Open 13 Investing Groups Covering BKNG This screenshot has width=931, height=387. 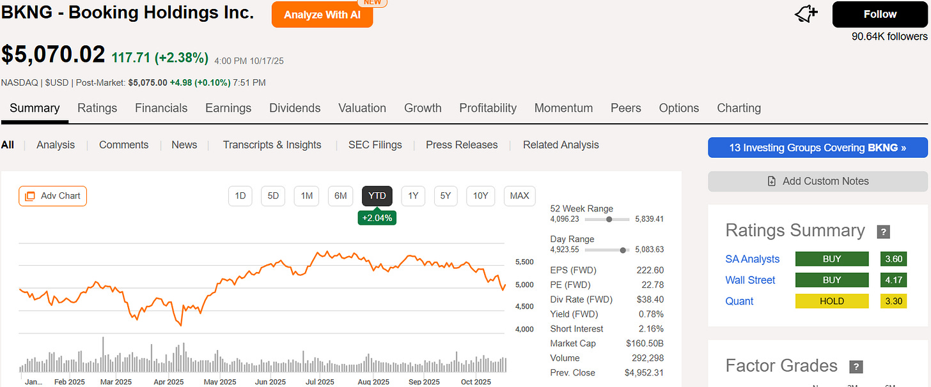coord(818,148)
